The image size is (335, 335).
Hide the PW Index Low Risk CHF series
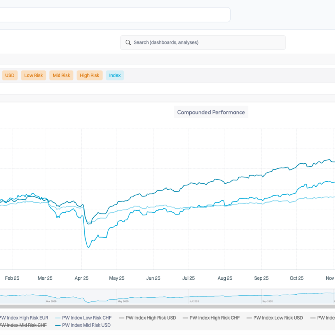pos(86,318)
